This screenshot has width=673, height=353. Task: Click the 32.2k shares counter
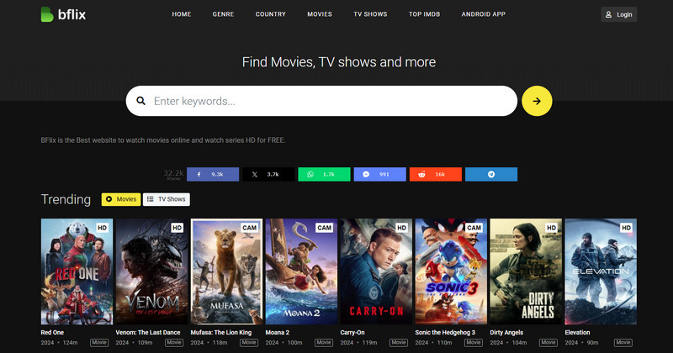click(x=173, y=174)
